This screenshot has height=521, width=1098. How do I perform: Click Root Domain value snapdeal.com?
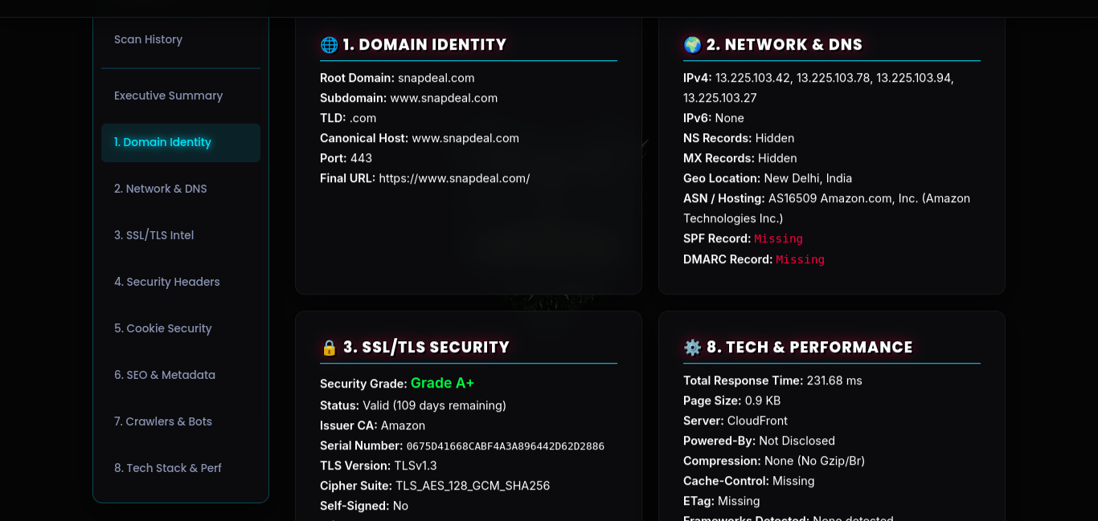point(436,78)
